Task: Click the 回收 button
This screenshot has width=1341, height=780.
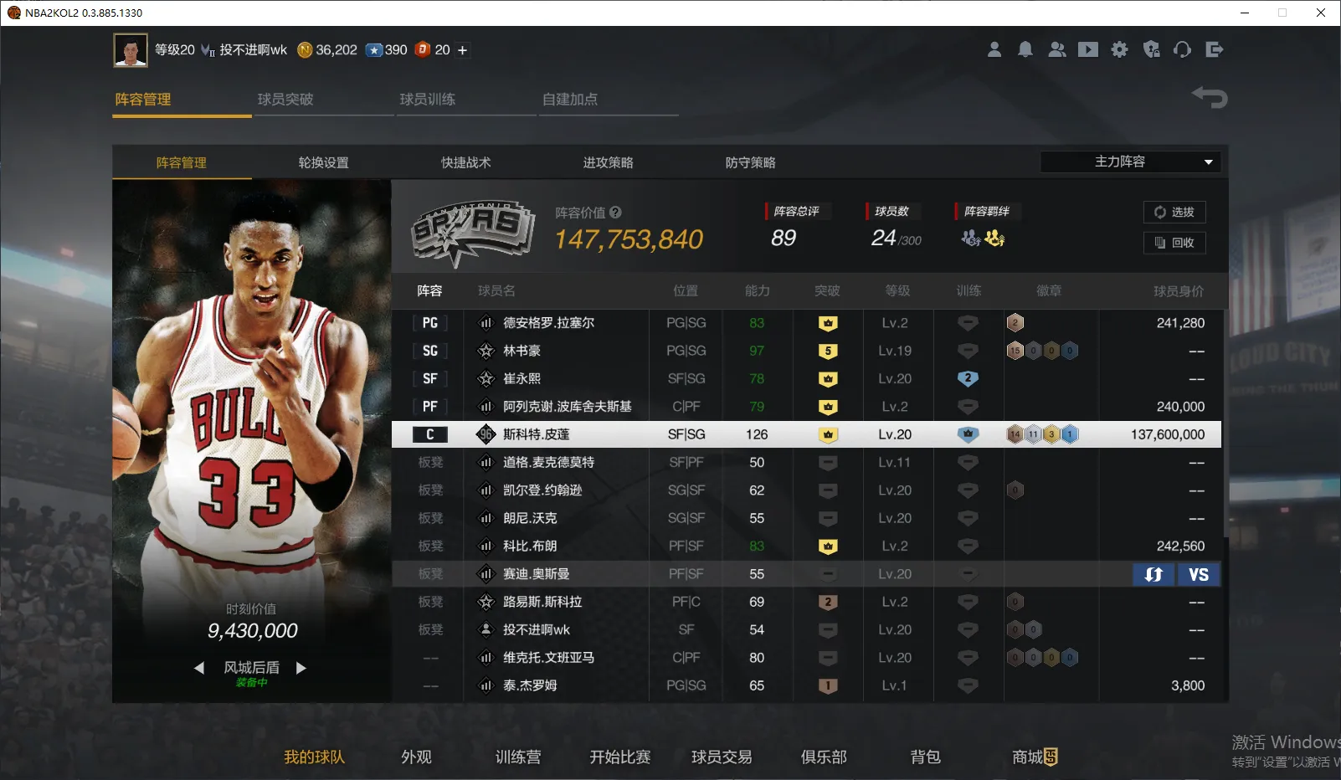Action: (1174, 243)
